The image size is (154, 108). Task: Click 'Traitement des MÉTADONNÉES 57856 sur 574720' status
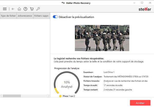click(126, 77)
